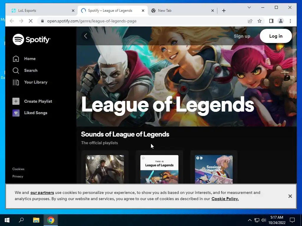Expand the tab search dropdown arrow
The width and height of the screenshot is (302, 226).
249,7
